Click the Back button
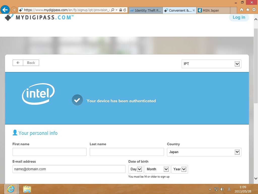The height and width of the screenshot is (194, 258). [26, 63]
